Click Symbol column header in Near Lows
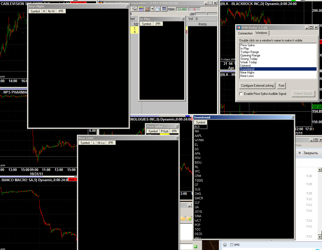This screenshot has height=250, width=322. click(85, 143)
